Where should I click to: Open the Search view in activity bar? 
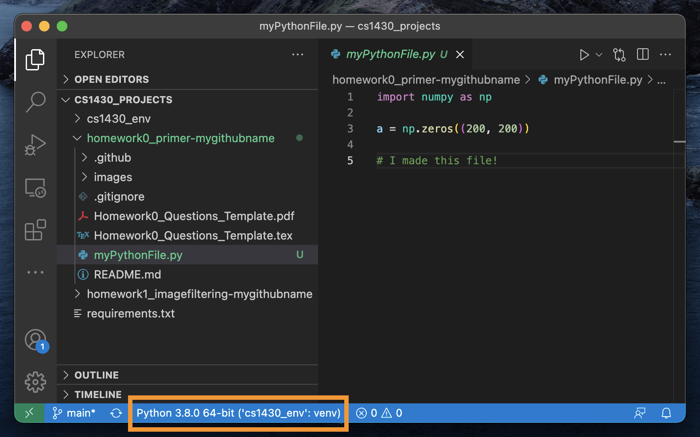[35, 102]
